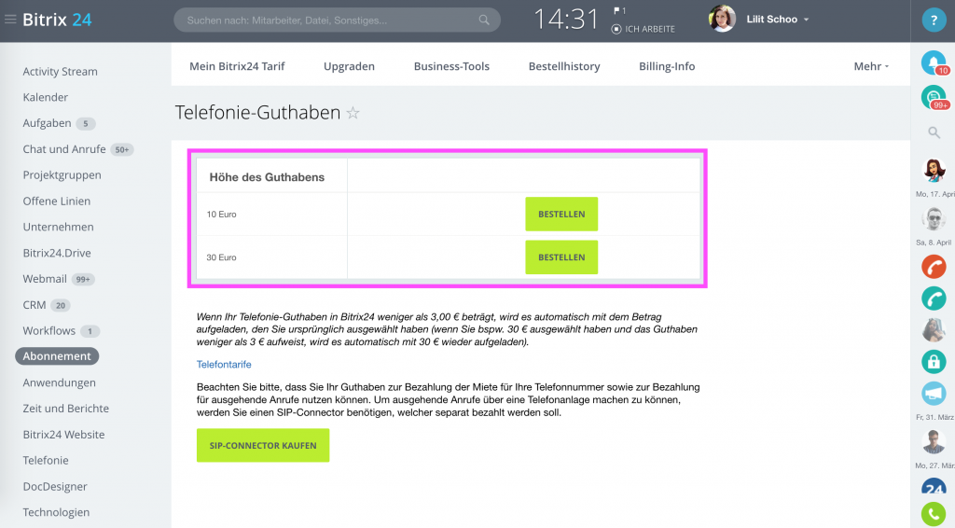This screenshot has height=528, width=955.
Task: Open Projektgruppen menu item
Action: (x=62, y=174)
